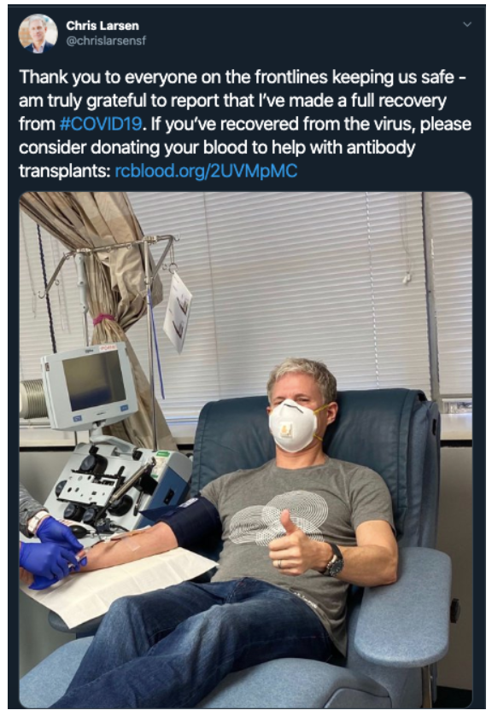Open the #COVID19 hashtag
The width and height of the screenshot is (492, 716).
pos(101,125)
